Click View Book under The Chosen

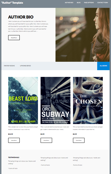pyautogui.click(x=79, y=140)
